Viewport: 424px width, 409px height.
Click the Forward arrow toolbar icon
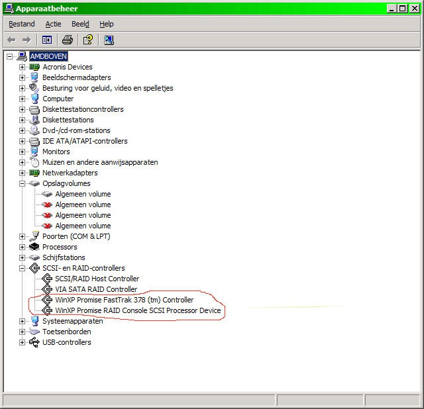[x=26, y=40]
